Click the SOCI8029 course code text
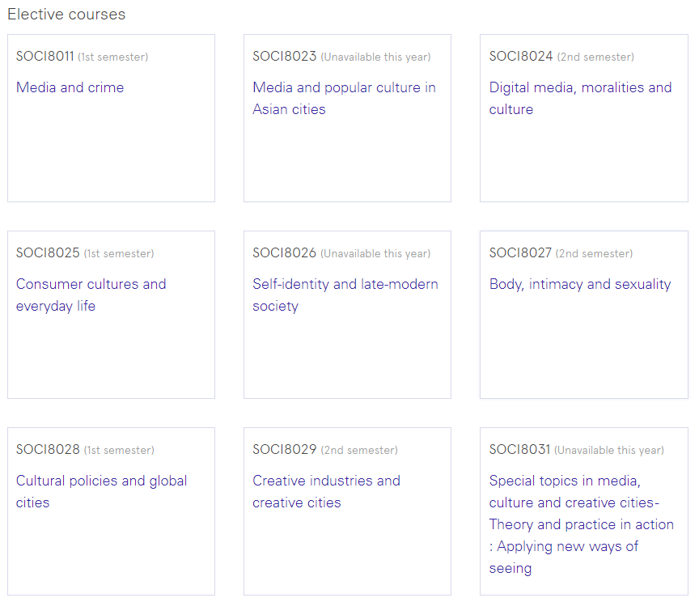Image resolution: width=699 pixels, height=602 pixels. pyautogui.click(x=285, y=450)
